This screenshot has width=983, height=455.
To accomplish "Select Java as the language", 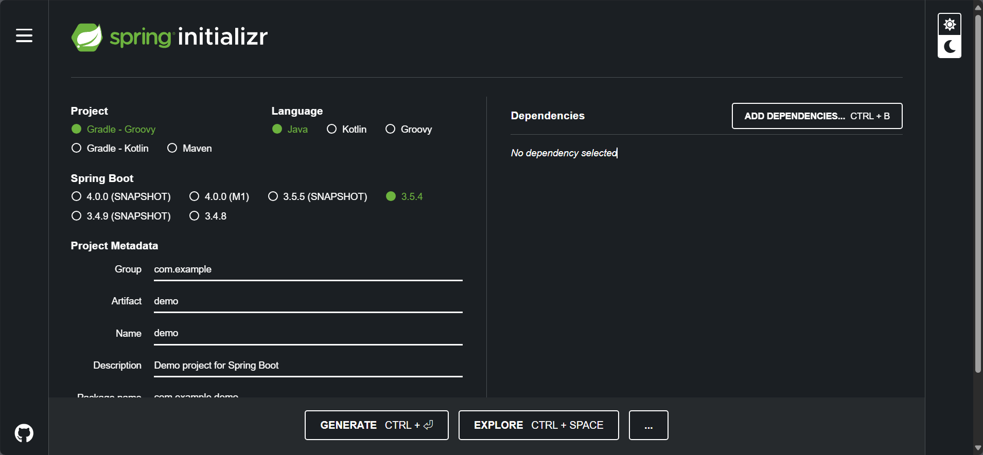I will pyautogui.click(x=290, y=129).
